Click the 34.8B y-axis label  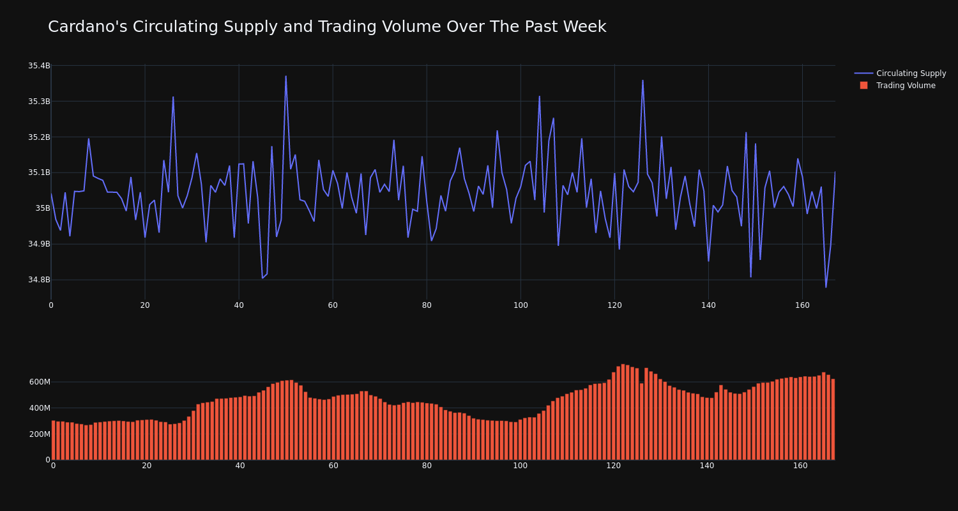39,280
